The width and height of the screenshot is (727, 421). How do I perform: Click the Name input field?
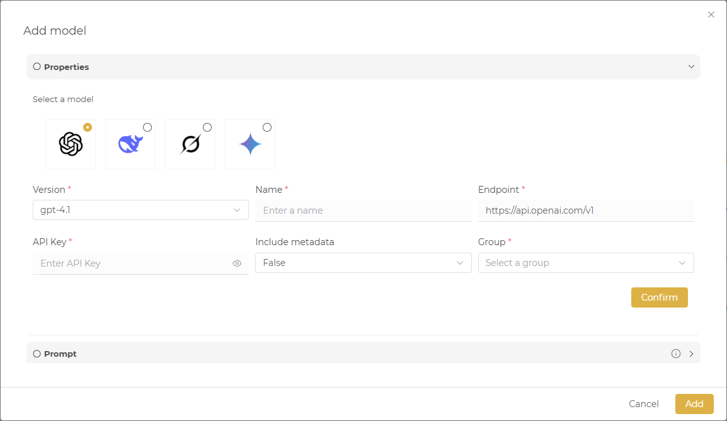coord(363,211)
